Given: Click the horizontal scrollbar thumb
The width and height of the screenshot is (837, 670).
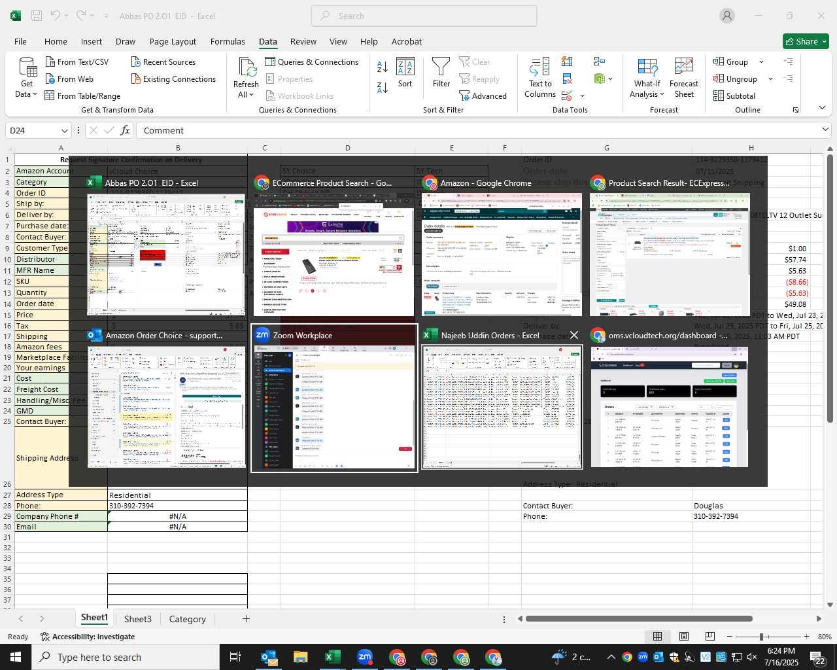Looking at the screenshot, I should (639, 618).
